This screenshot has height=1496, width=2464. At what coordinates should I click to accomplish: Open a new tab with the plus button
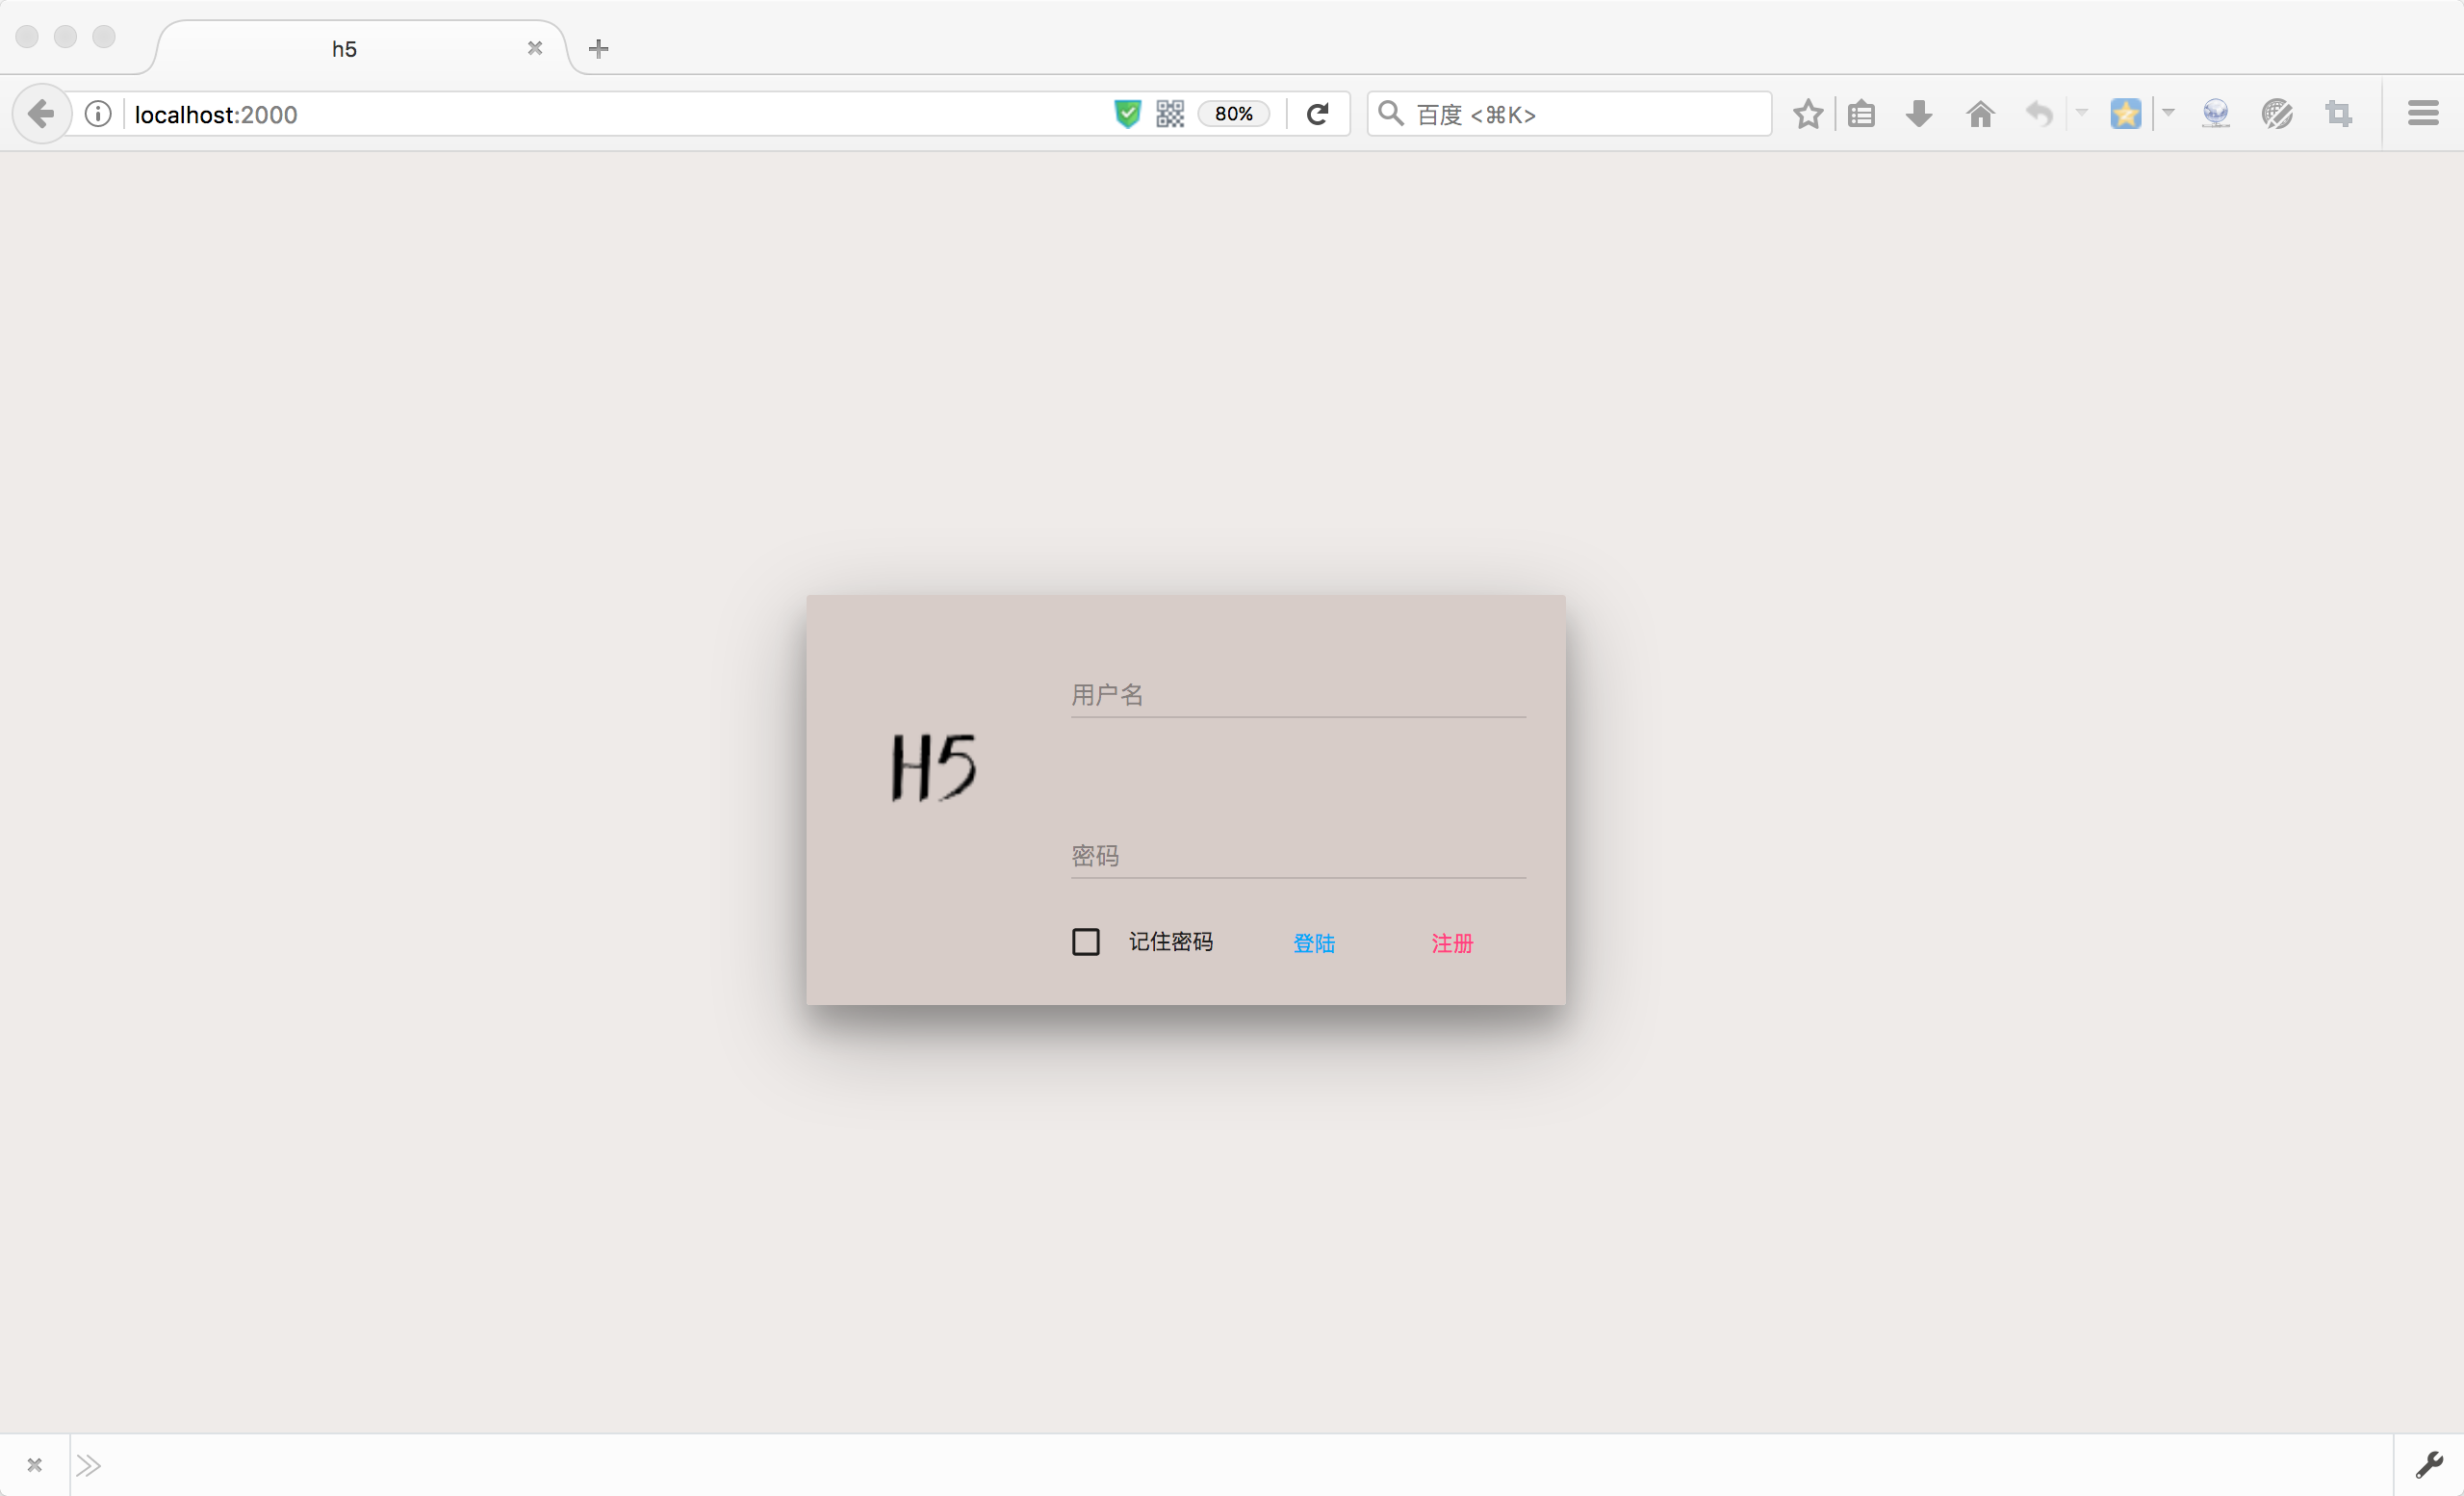tap(598, 48)
